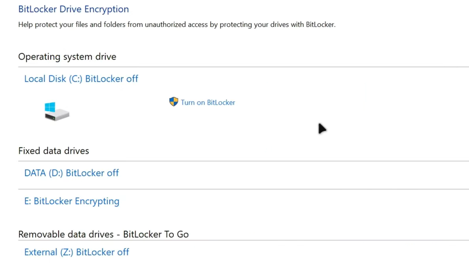Screen dimensions: 469x264
Task: Click the 'BitLocker off' status of DATA (D:)
Action: click(x=92, y=173)
